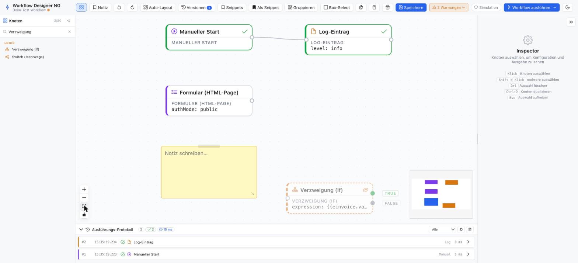Click the FALSE output port
Viewport: 578px width, 263px height.
coord(373,203)
